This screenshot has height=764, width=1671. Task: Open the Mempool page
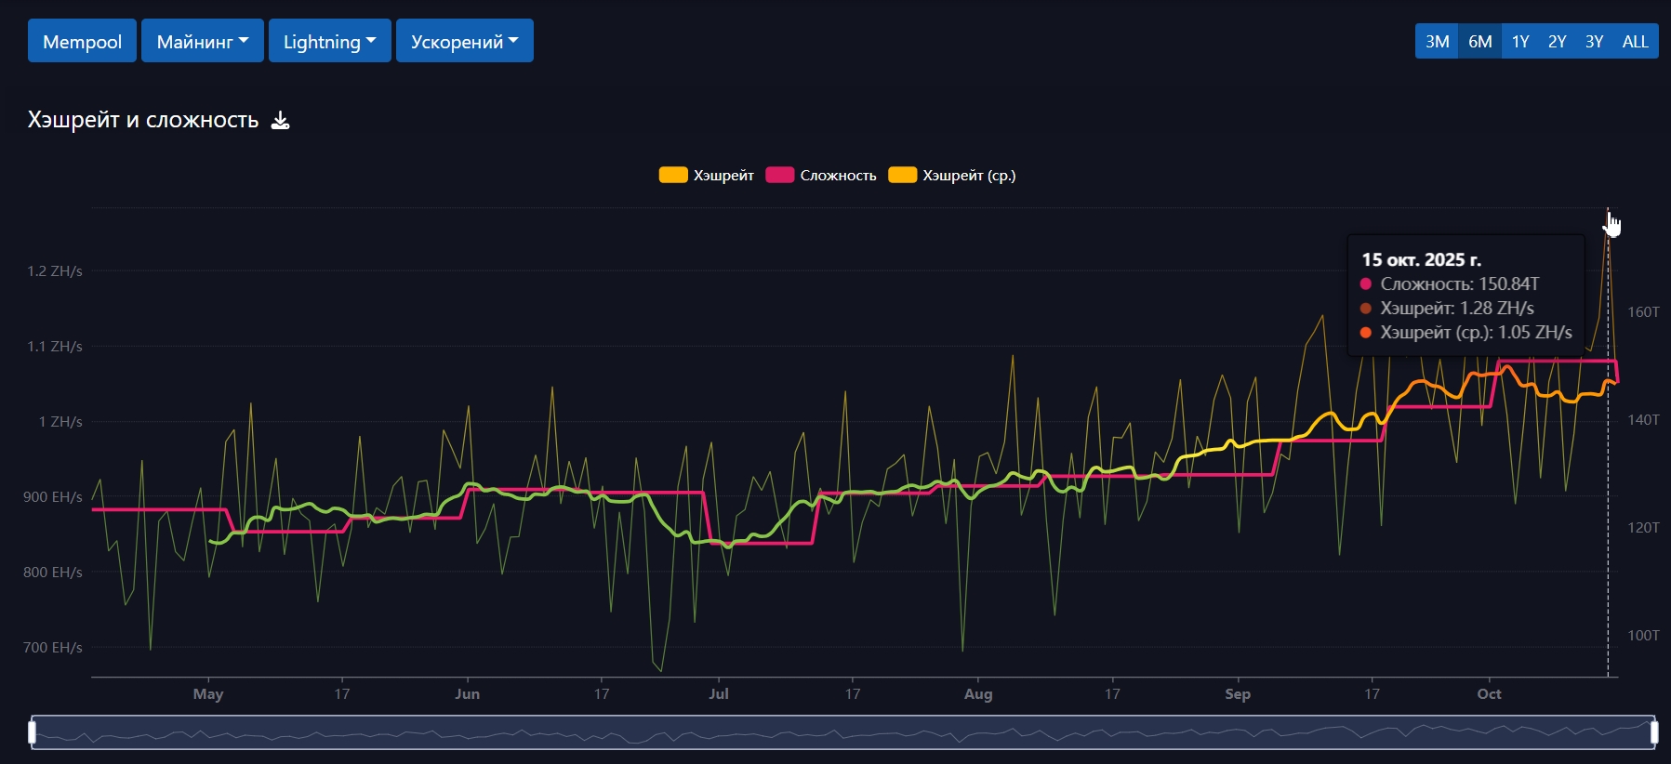82,42
